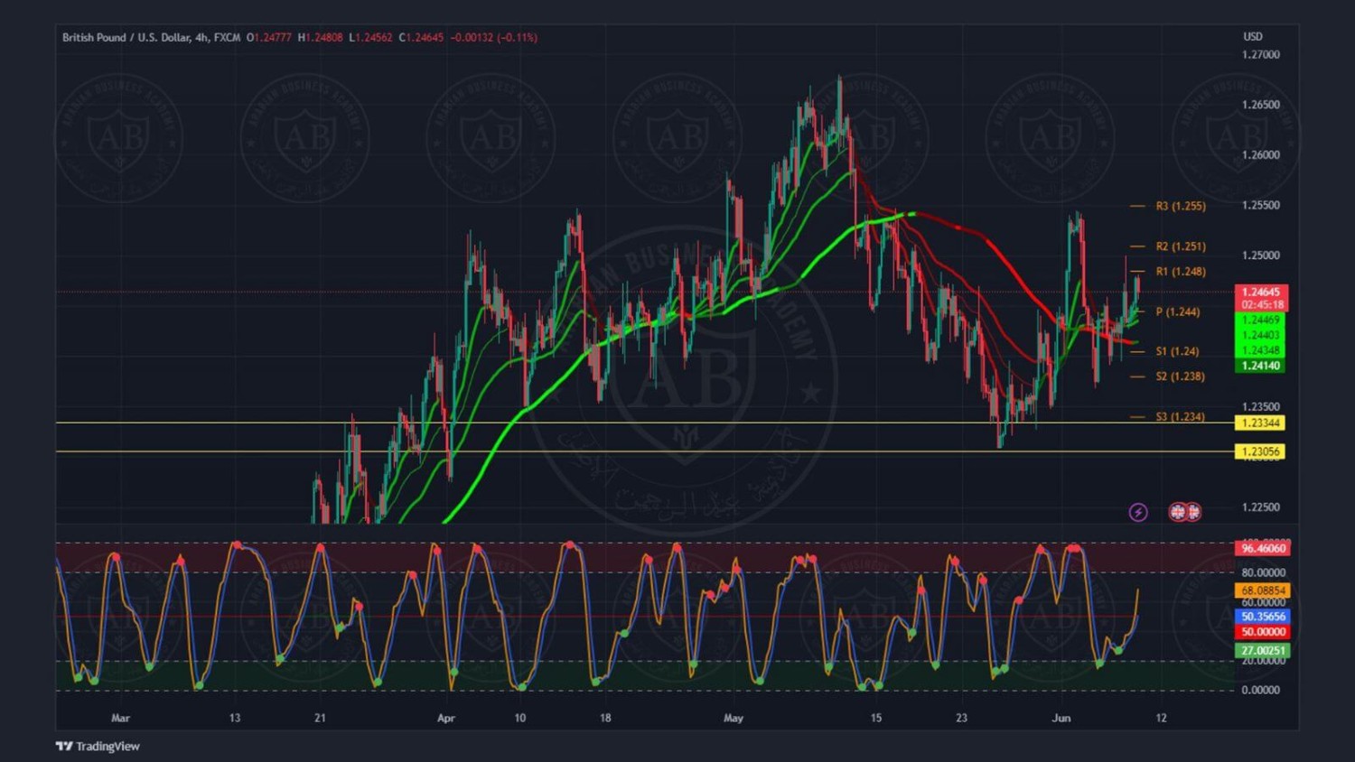The height and width of the screenshot is (762, 1355).
Task: Open the USD currency selector
Action: [1253, 36]
